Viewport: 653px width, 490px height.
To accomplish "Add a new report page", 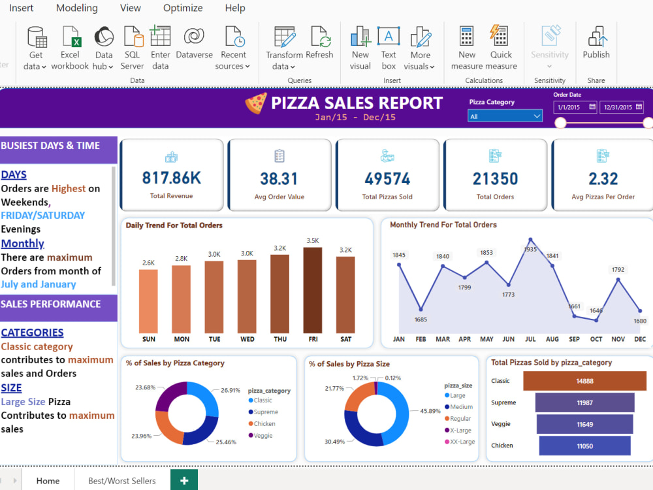I will click(x=183, y=480).
